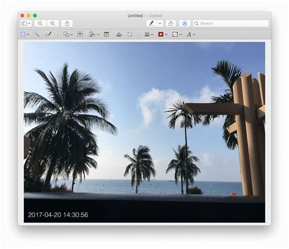Image resolution: width=289 pixels, height=249 pixels.
Task: Open the sidebar view menu button
Action: pos(26,23)
